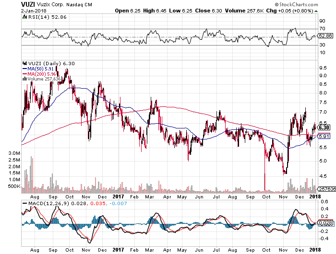Click the Volume 257.6K header value
Viewport: 336px width, 254px height.
pos(244,11)
